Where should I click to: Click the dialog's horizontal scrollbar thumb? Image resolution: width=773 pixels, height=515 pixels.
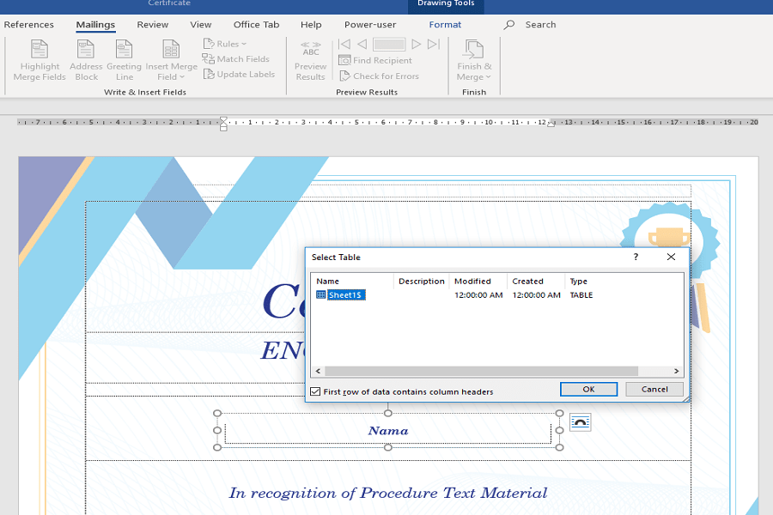481,371
